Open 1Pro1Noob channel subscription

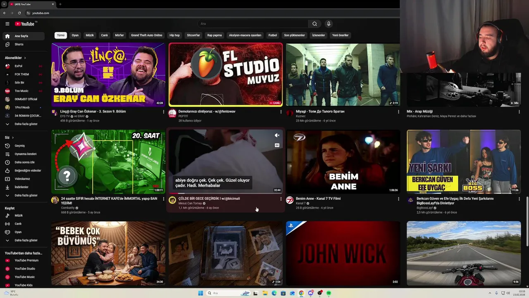coord(23,108)
